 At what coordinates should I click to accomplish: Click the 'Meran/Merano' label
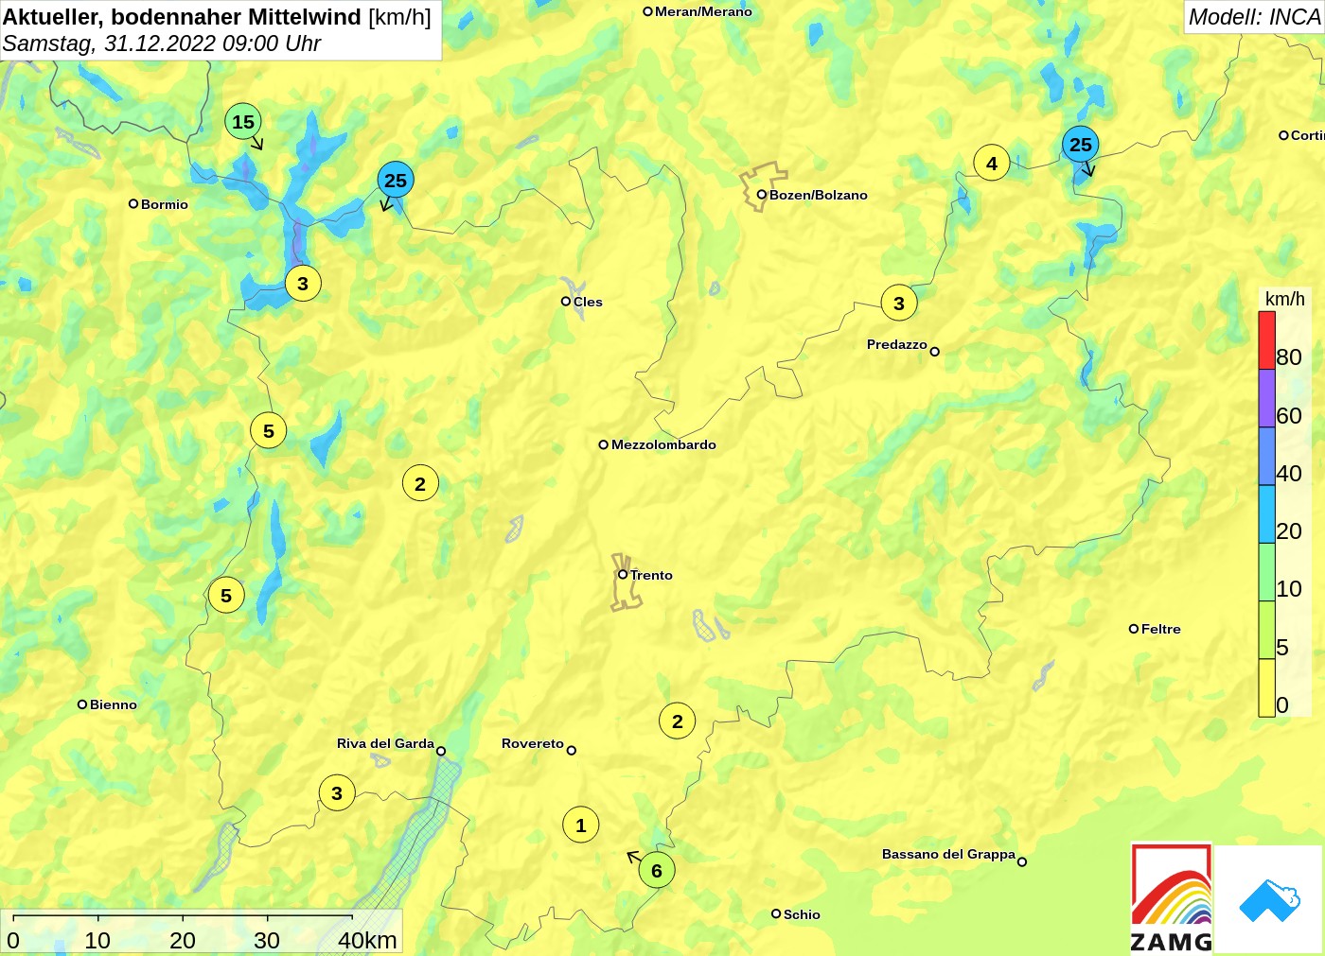pos(703,11)
